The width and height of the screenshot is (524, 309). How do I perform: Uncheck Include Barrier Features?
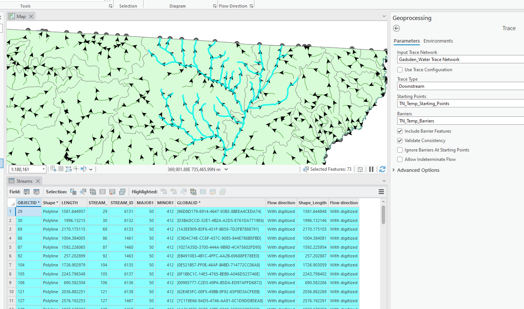pos(400,131)
